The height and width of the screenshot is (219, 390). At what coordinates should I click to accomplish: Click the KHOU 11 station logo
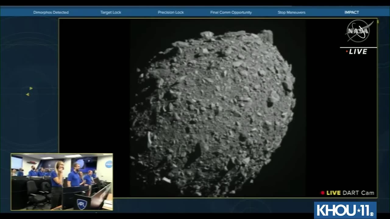tap(345, 210)
